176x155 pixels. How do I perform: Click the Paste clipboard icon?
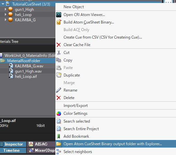coord(59,68)
